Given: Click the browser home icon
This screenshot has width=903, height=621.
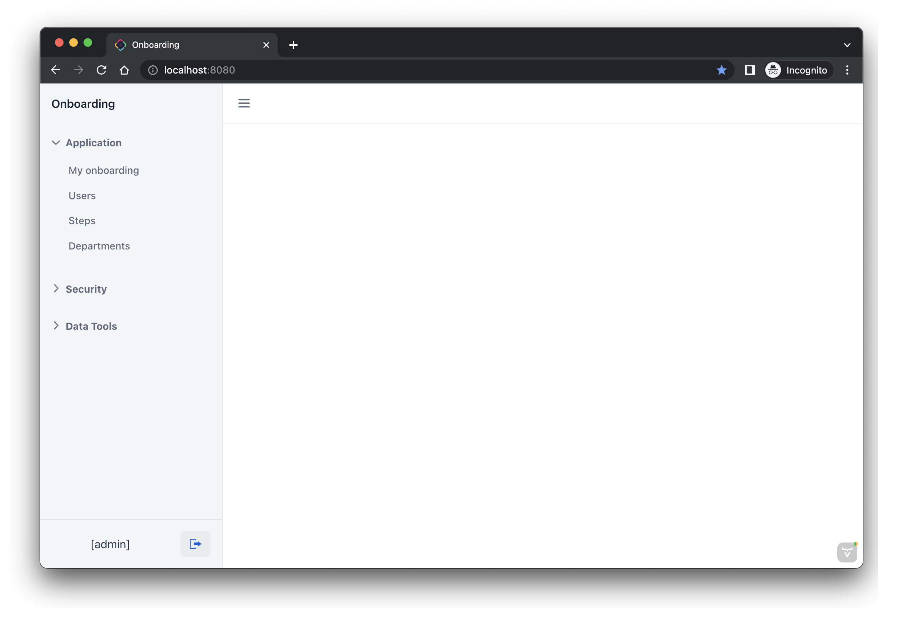Looking at the screenshot, I should point(124,70).
